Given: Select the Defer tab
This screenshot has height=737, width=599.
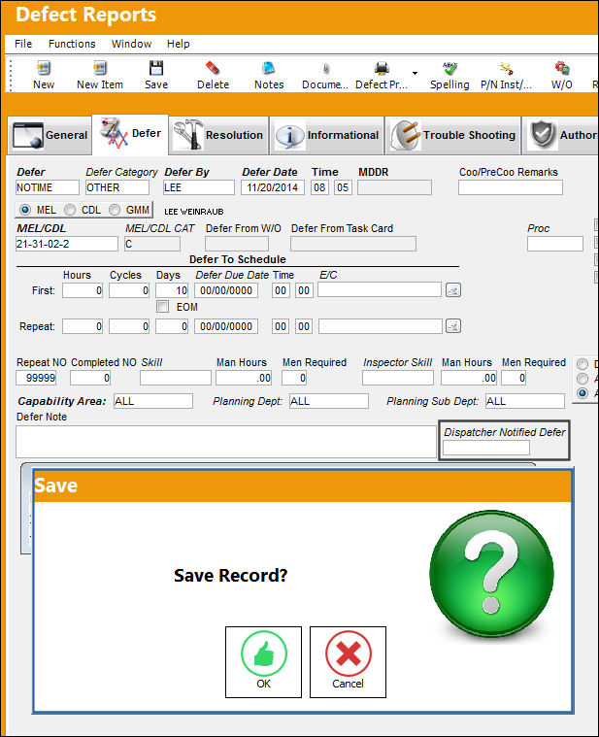Looking at the screenshot, I should 131,134.
